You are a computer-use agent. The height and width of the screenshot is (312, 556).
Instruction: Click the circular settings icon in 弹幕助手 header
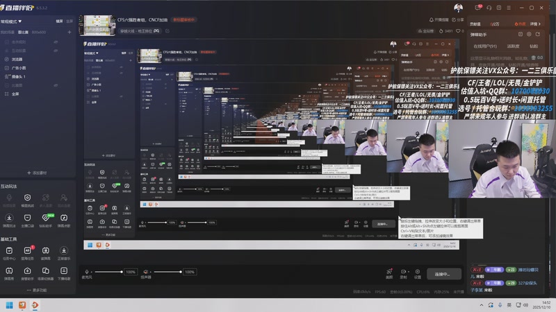tap(529, 34)
